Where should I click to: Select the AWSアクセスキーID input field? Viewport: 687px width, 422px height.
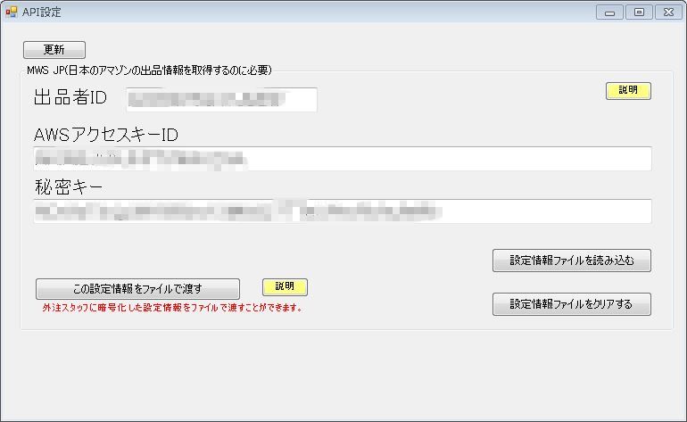[343, 159]
